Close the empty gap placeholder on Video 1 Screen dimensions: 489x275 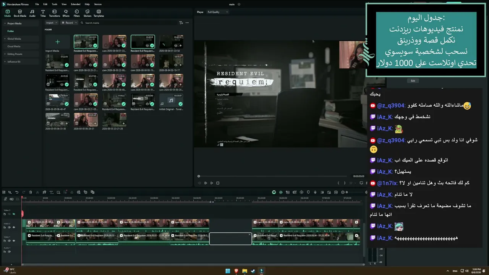click(250, 235)
